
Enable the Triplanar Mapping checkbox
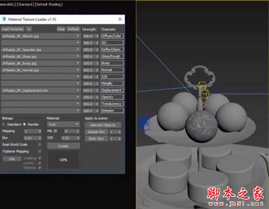tap(40, 152)
